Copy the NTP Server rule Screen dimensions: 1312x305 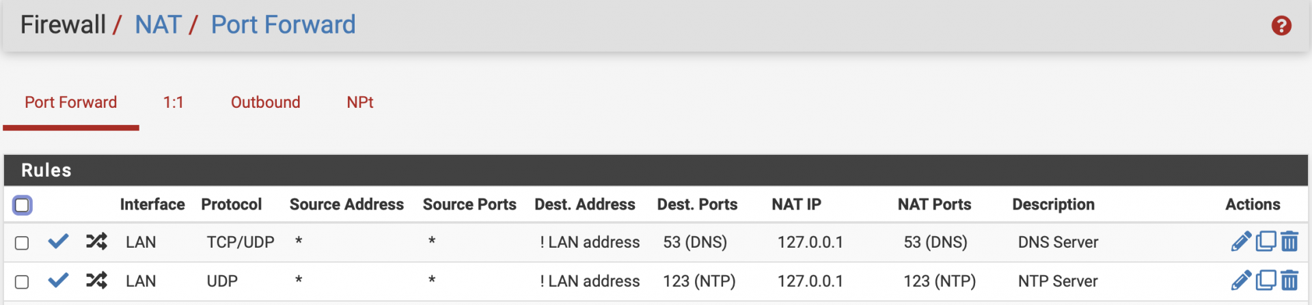[x=1266, y=280]
